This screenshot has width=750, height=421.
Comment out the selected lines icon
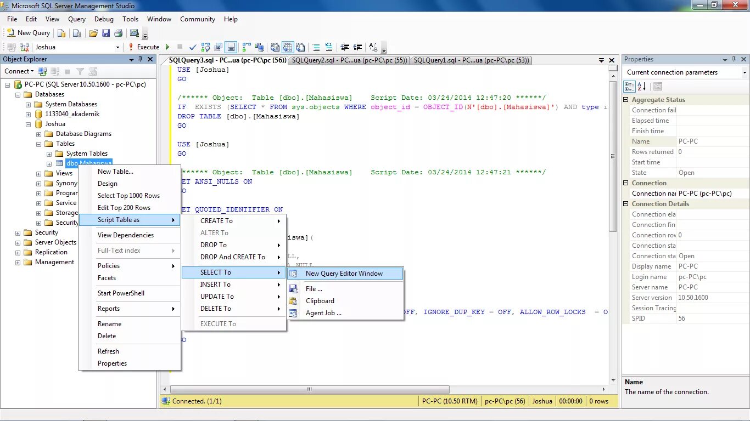tap(317, 47)
